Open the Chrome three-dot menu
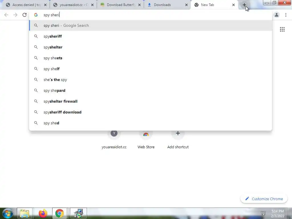Image resolution: width=292 pixels, height=219 pixels. click(286, 15)
